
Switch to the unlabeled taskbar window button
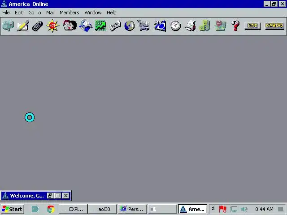point(162,209)
